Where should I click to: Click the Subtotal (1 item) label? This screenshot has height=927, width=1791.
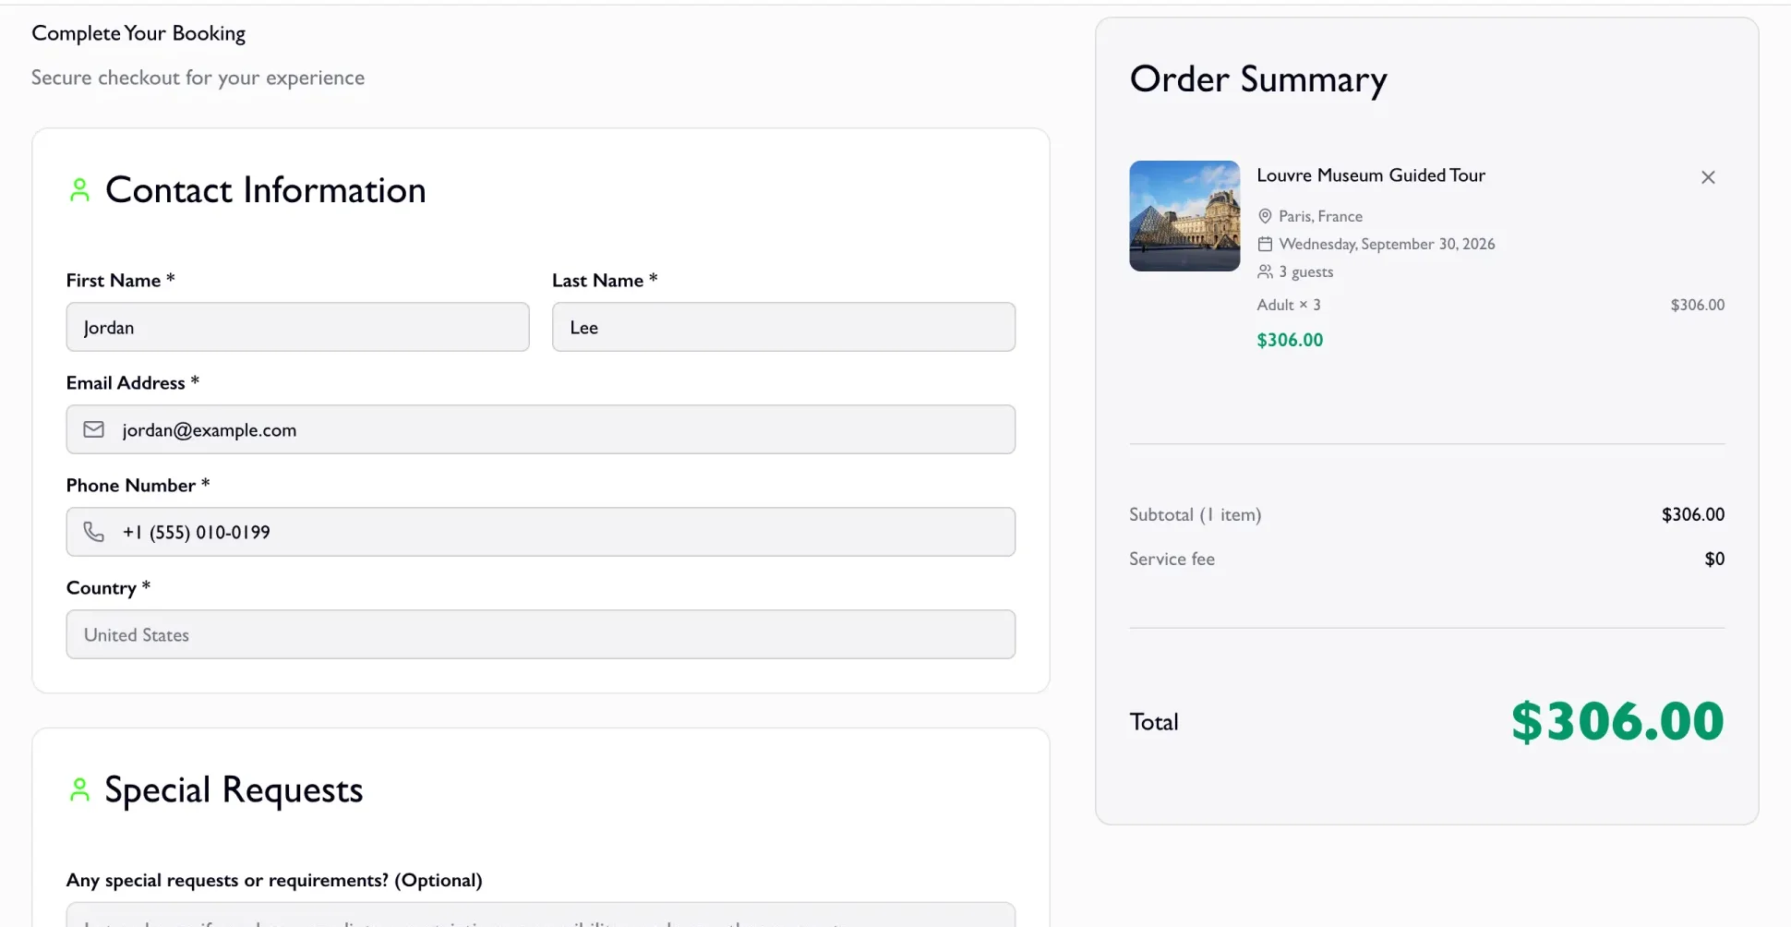coord(1195,514)
